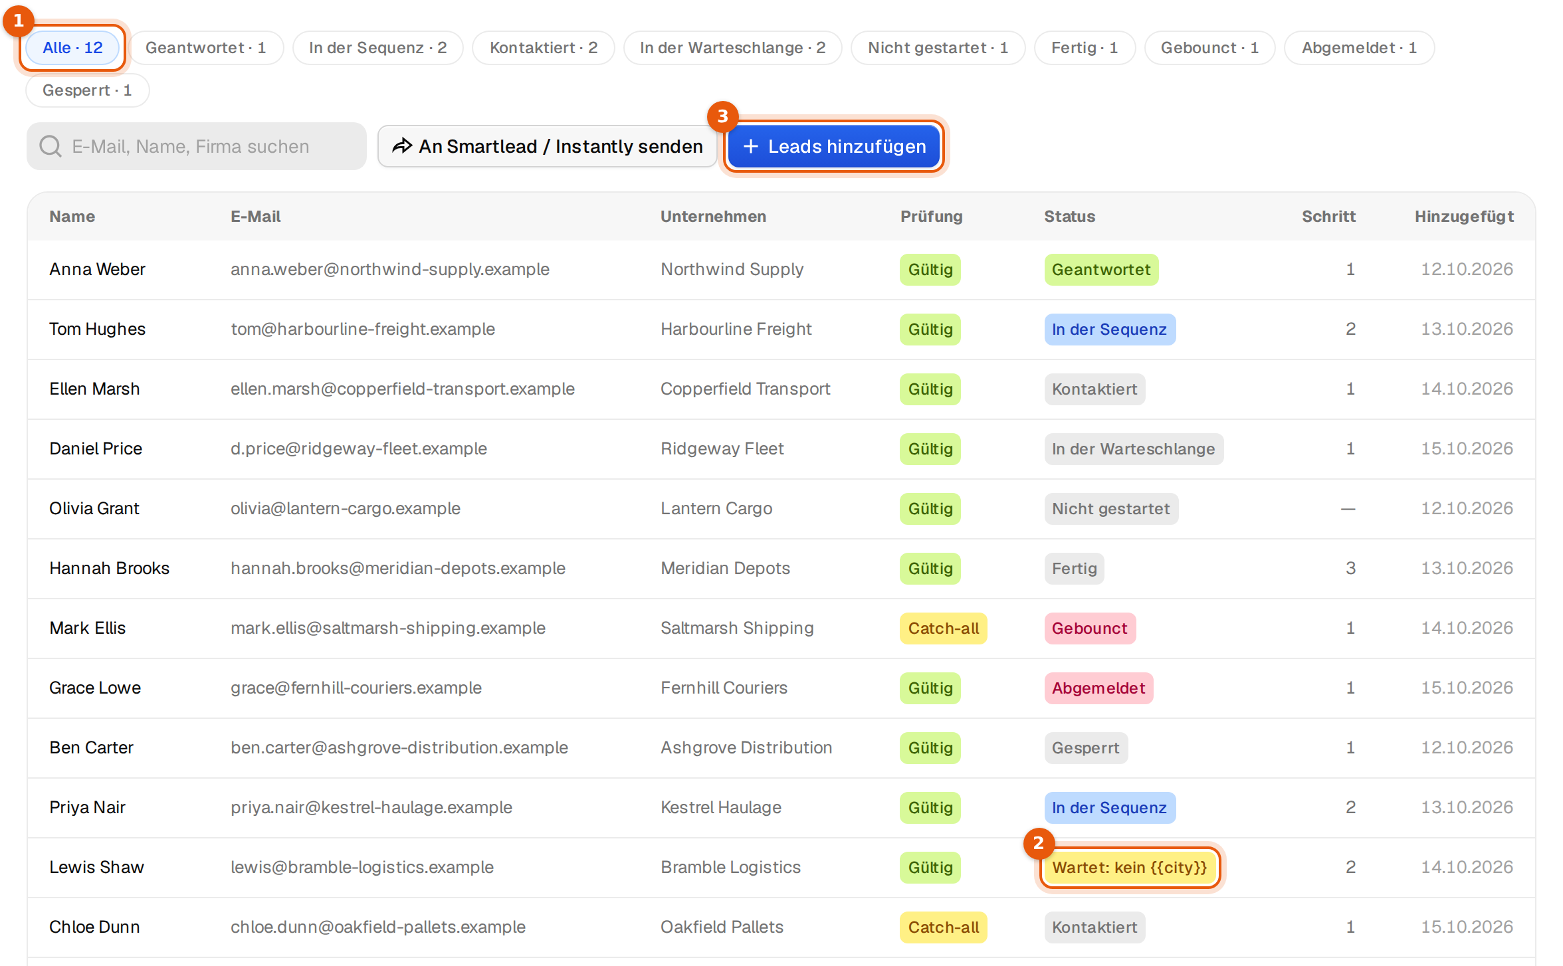Viewport: 1563px width, 966px height.
Task: Click Anna Weber's Geantwortet badge
Action: pyautogui.click(x=1101, y=270)
